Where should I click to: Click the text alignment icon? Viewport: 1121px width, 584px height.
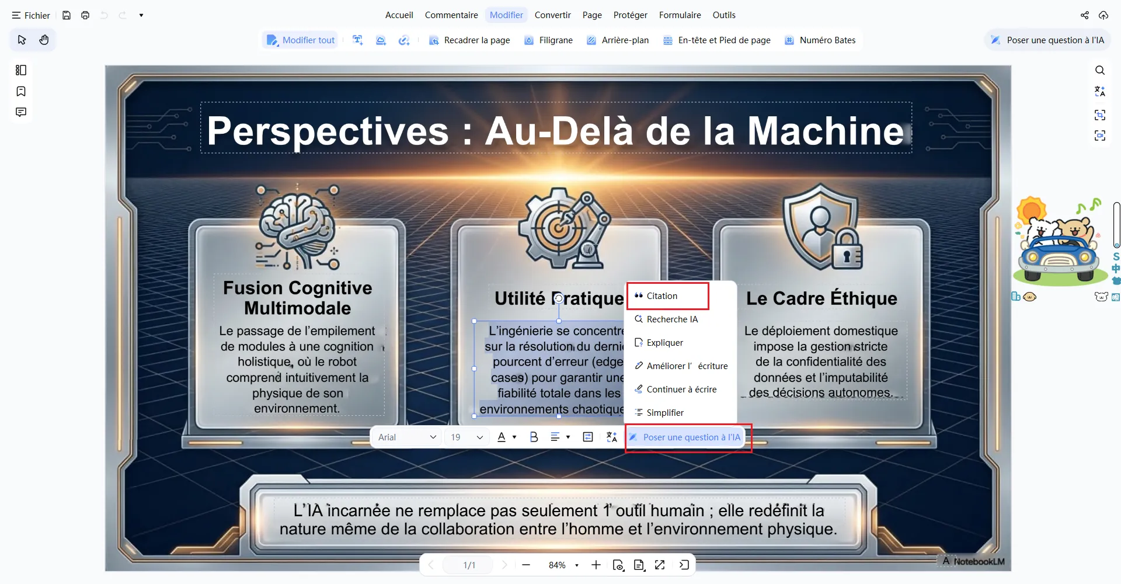(555, 437)
